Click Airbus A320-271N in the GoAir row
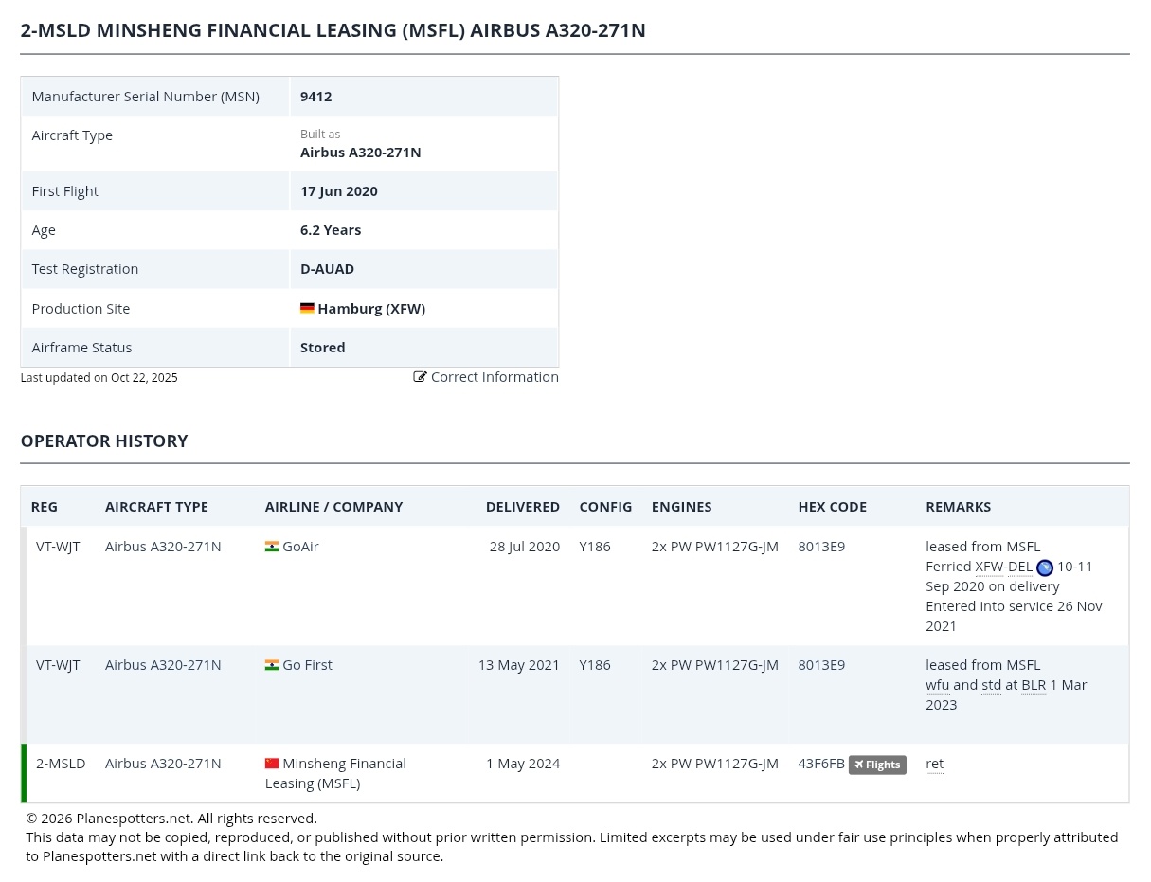Screen dimensions: 1151x882 tap(163, 547)
